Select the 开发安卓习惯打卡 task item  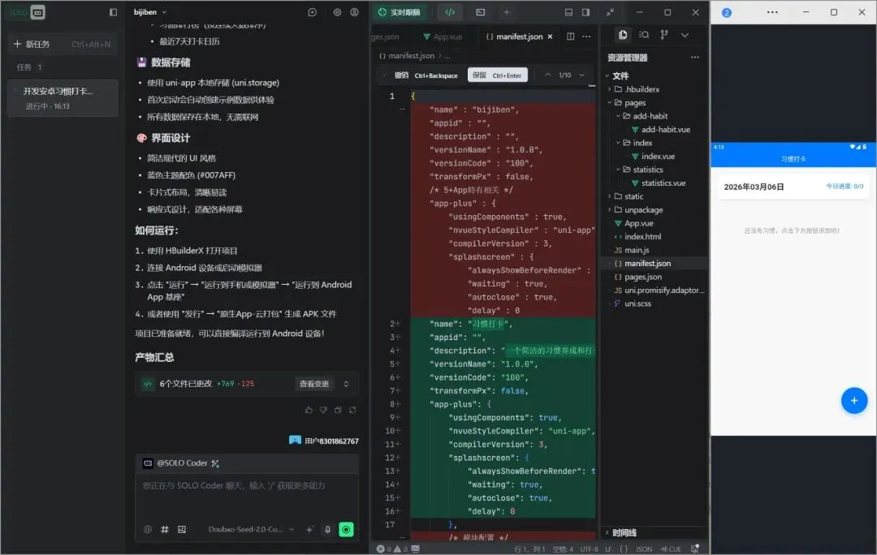pyautogui.click(x=63, y=98)
